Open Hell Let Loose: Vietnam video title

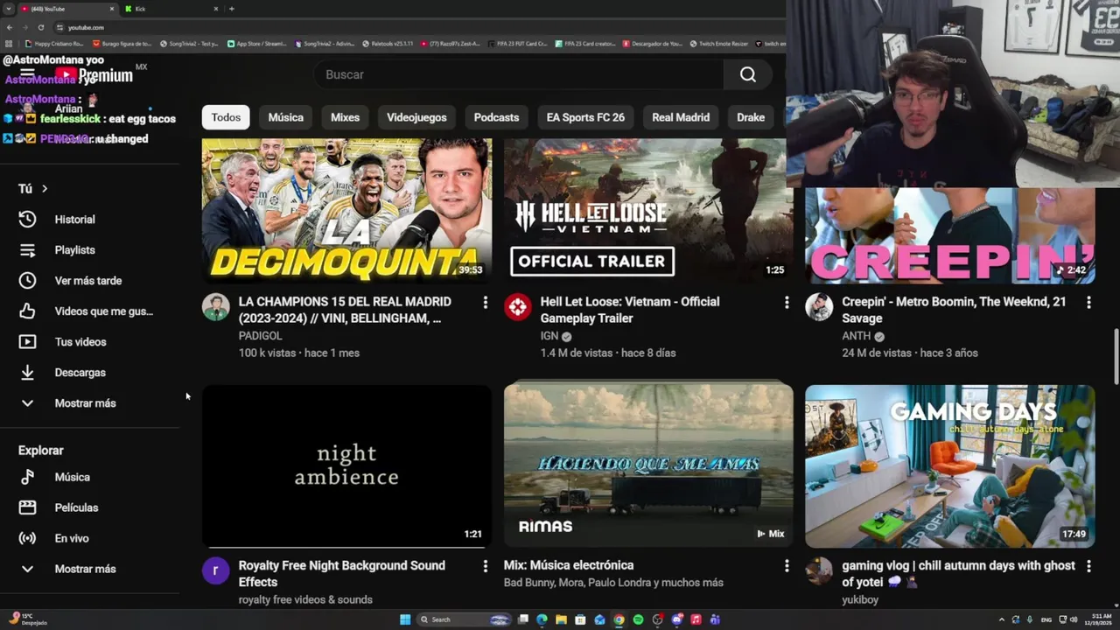tap(630, 310)
